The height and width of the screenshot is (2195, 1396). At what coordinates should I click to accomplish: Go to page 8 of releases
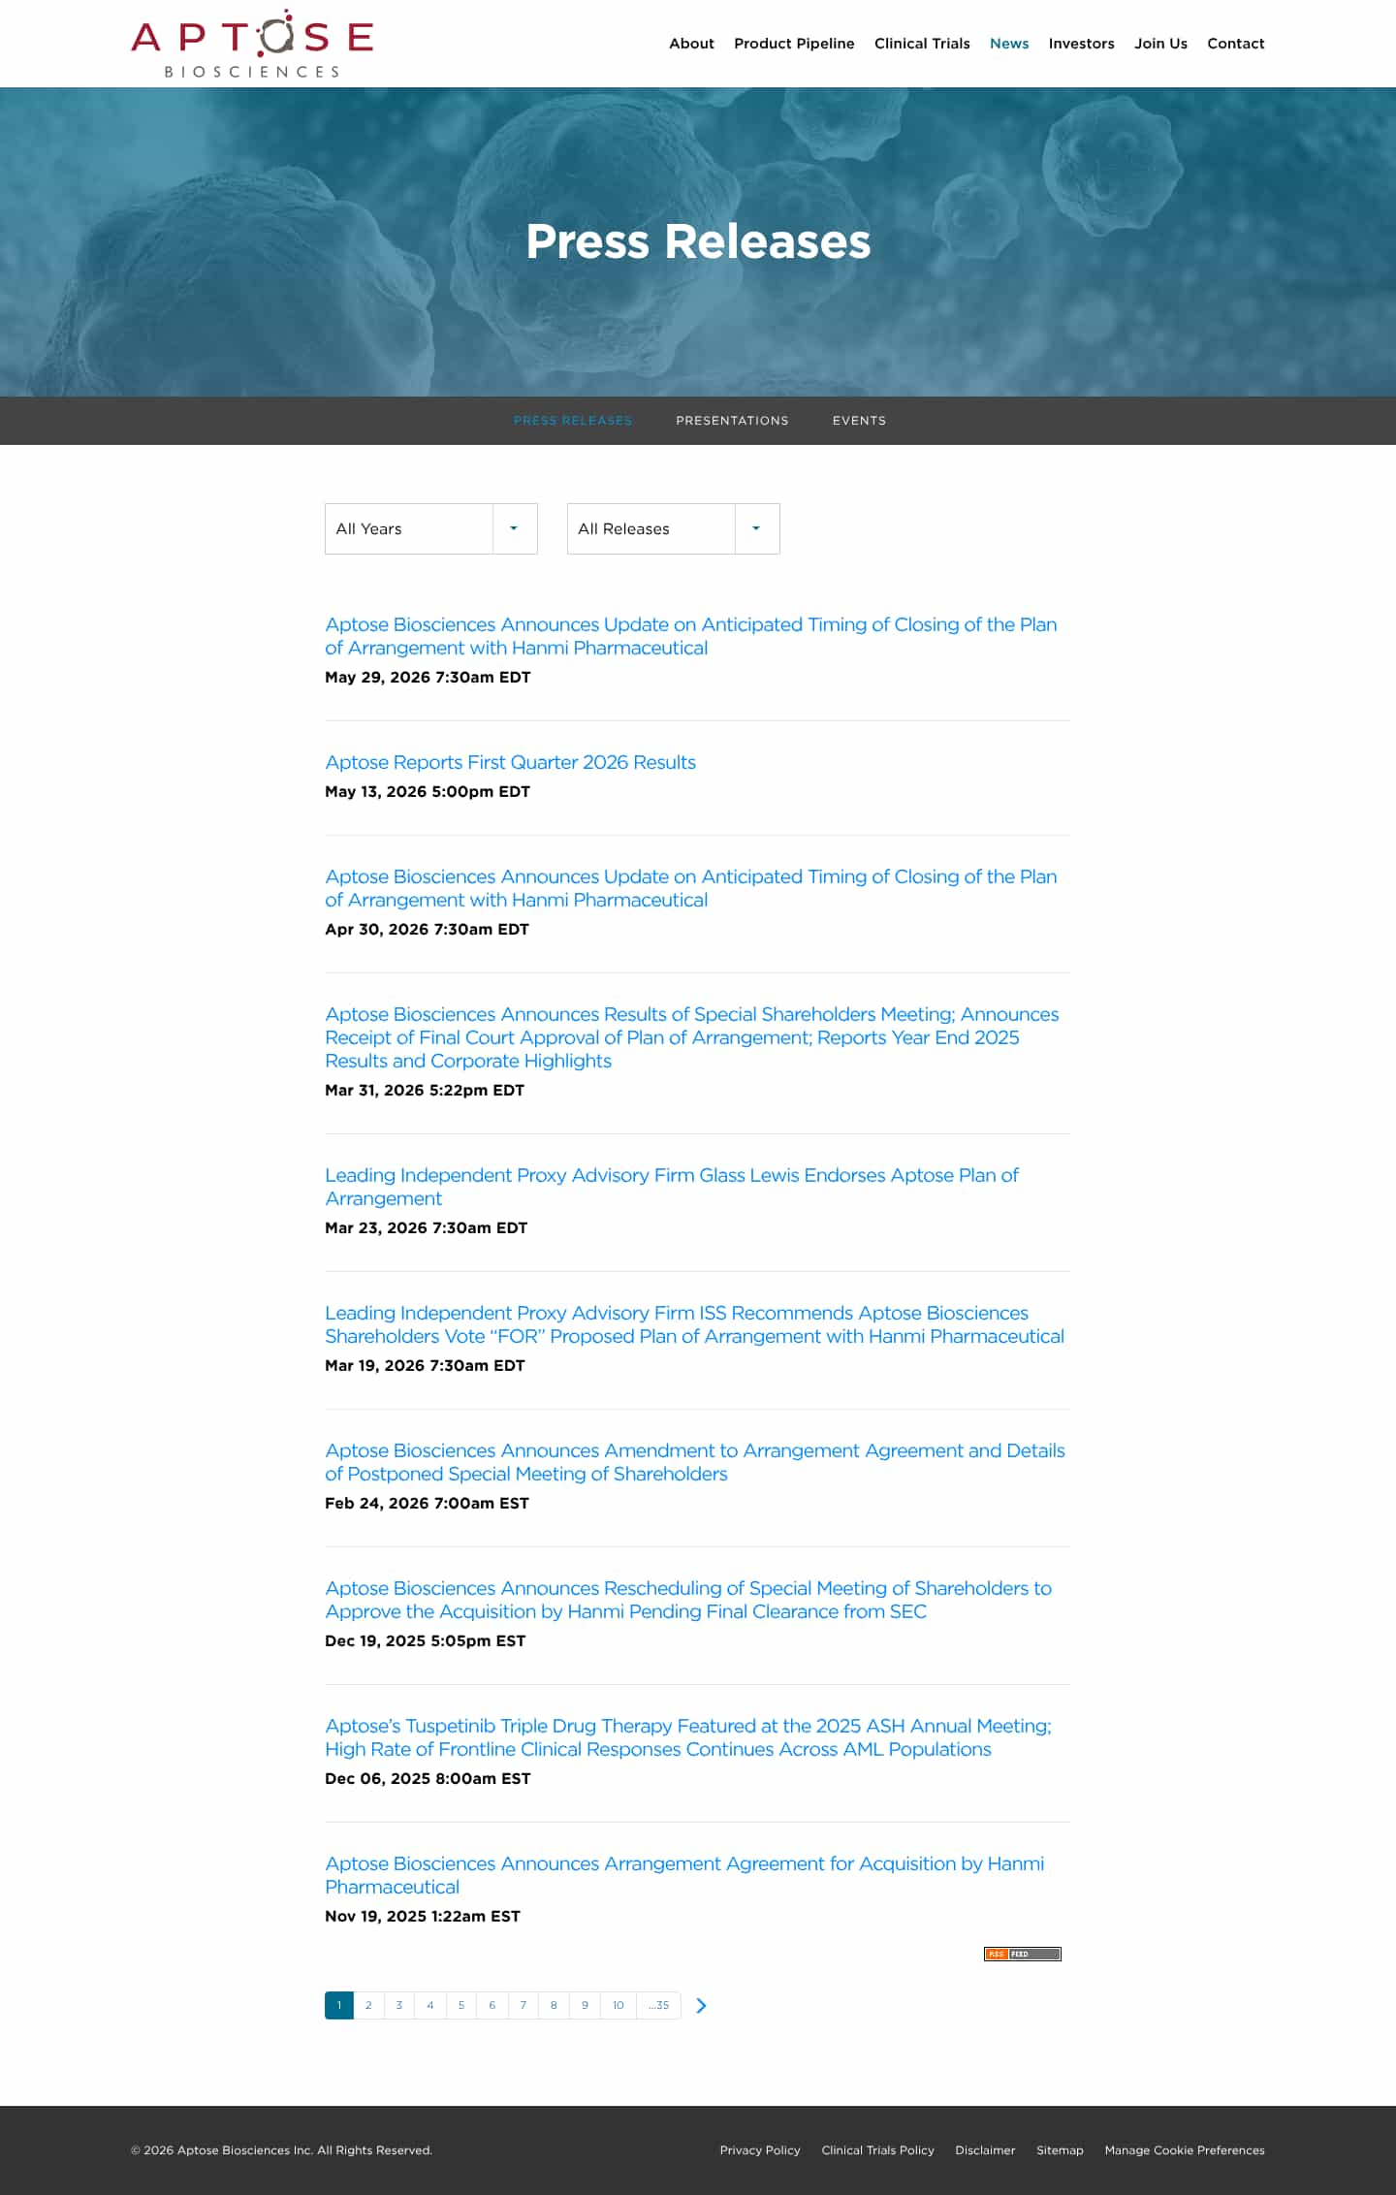(554, 2005)
